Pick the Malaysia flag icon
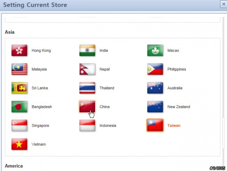The width and height of the screenshot is (227, 171). (x=19, y=69)
